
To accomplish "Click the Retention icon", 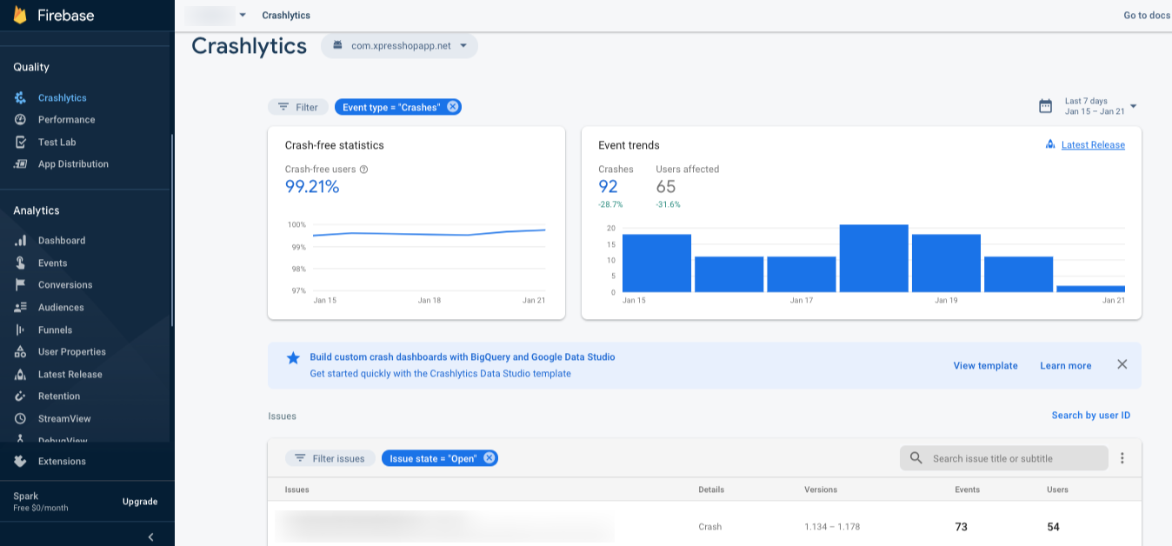I will click(20, 396).
